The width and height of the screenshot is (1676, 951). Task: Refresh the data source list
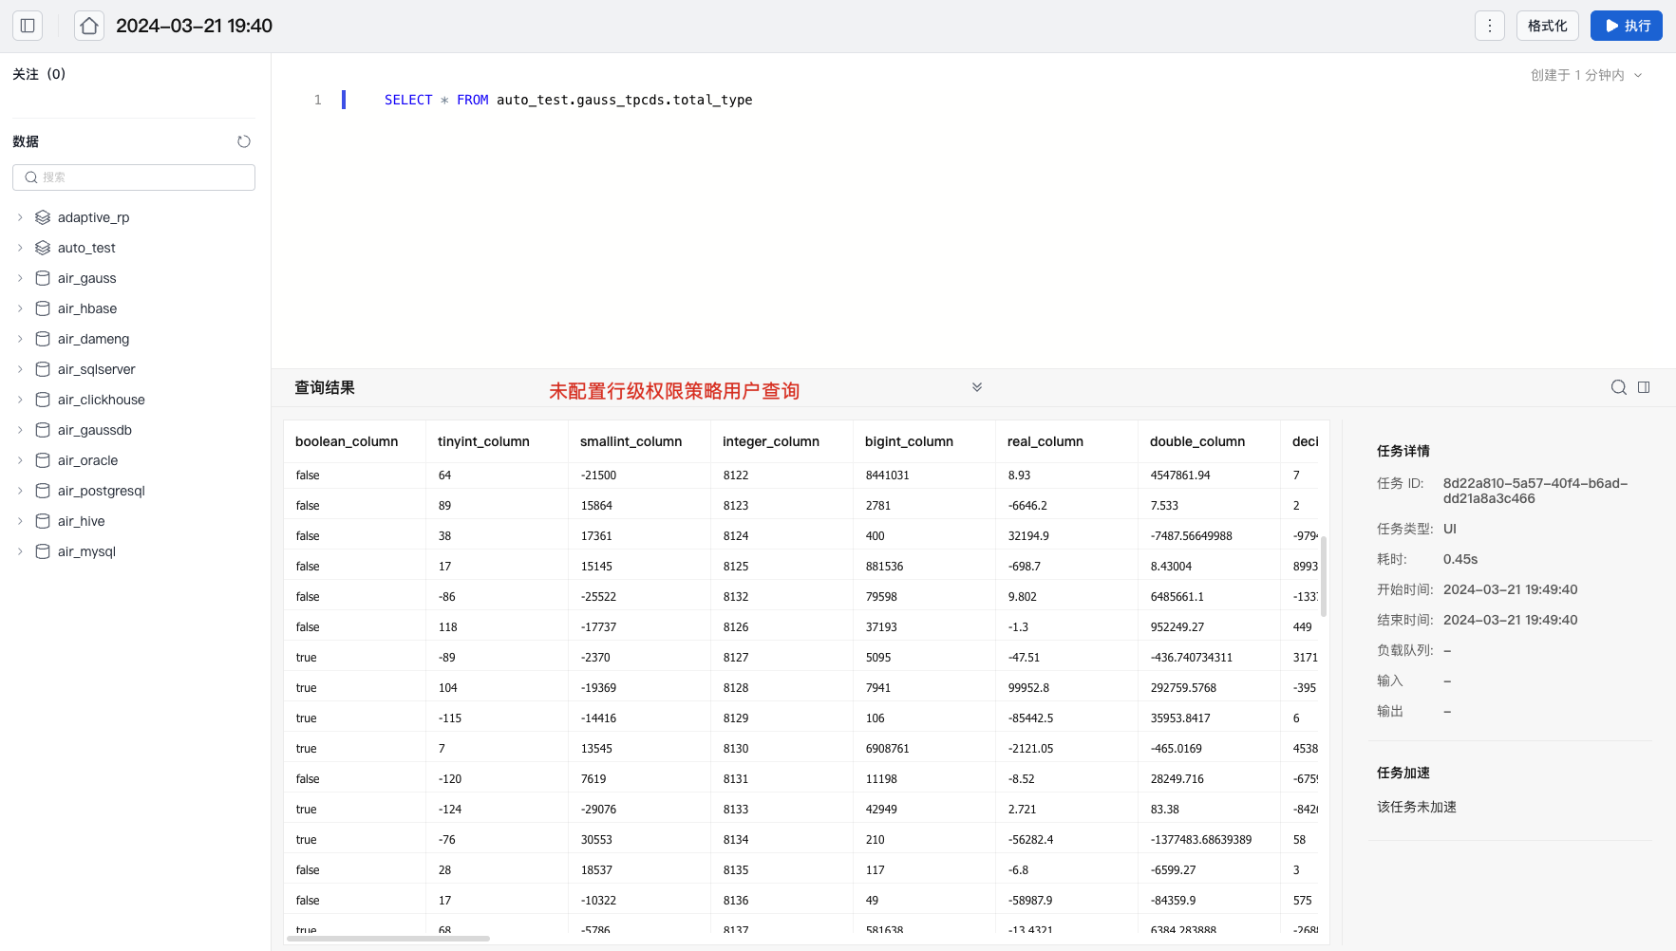tap(244, 141)
